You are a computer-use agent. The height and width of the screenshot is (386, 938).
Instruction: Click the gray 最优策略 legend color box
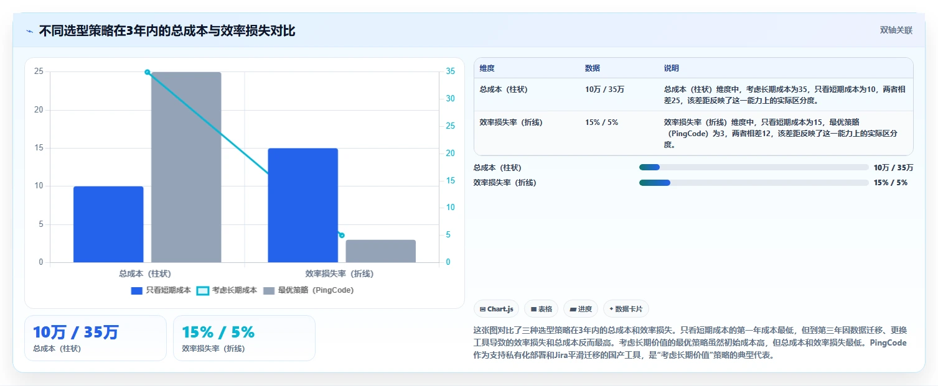[x=269, y=290]
